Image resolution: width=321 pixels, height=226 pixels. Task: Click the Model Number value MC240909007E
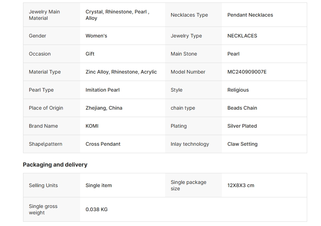click(x=247, y=72)
